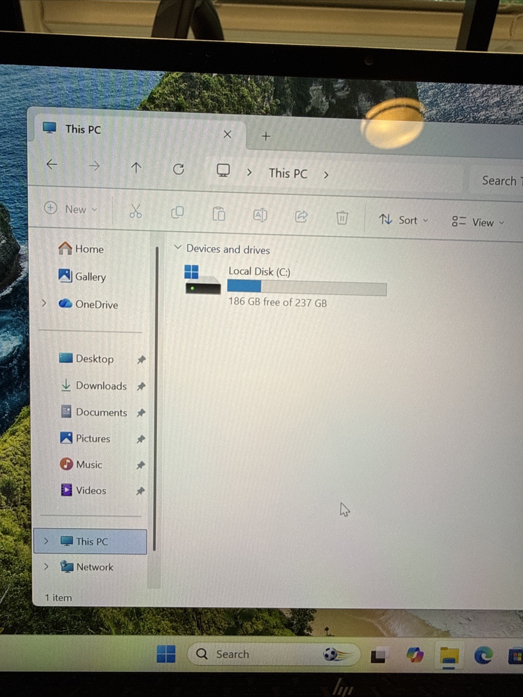Close the This PC tab
523x697 pixels.
227,134
